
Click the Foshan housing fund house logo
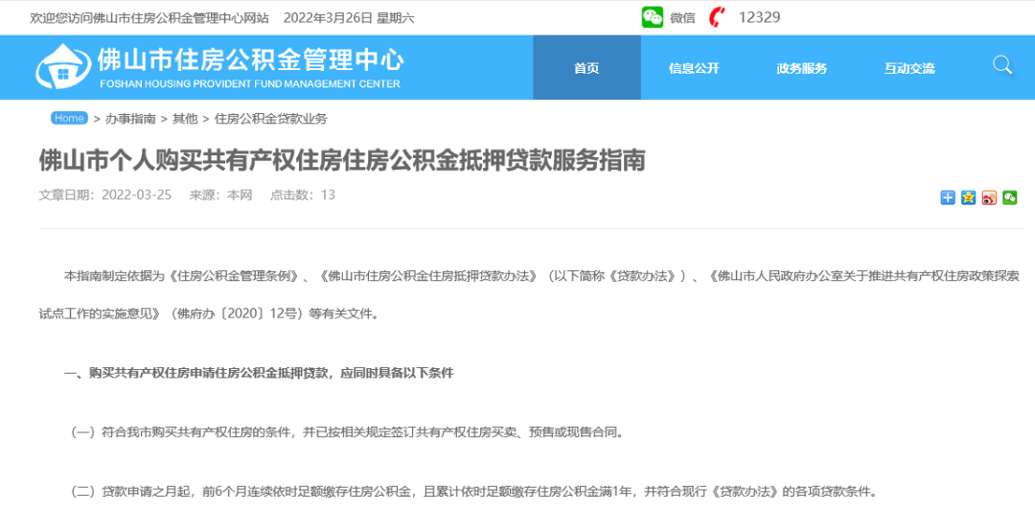click(x=64, y=68)
